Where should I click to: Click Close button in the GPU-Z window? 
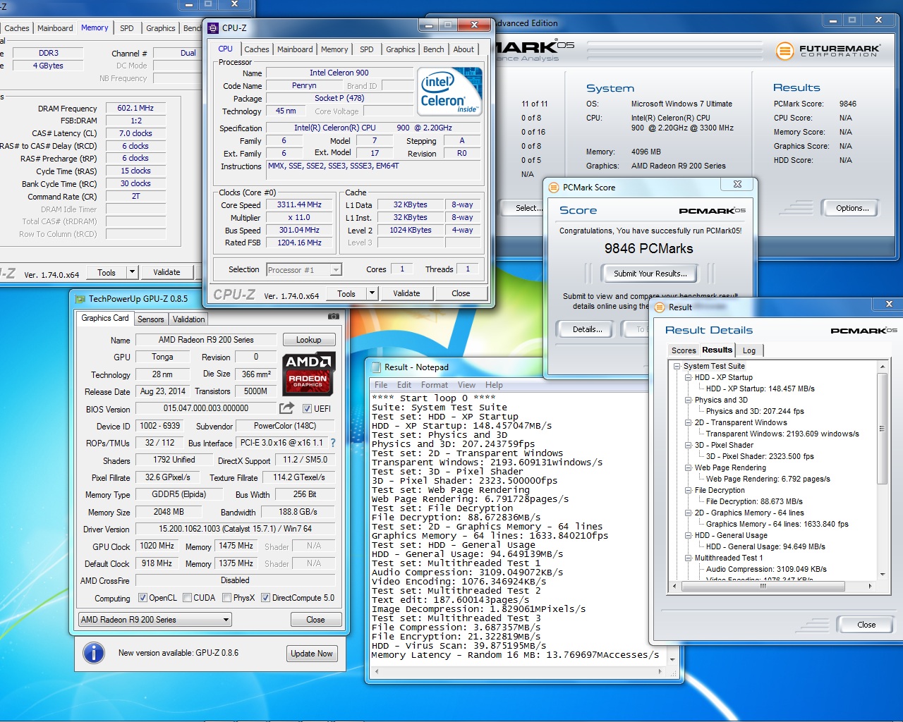[x=315, y=620]
